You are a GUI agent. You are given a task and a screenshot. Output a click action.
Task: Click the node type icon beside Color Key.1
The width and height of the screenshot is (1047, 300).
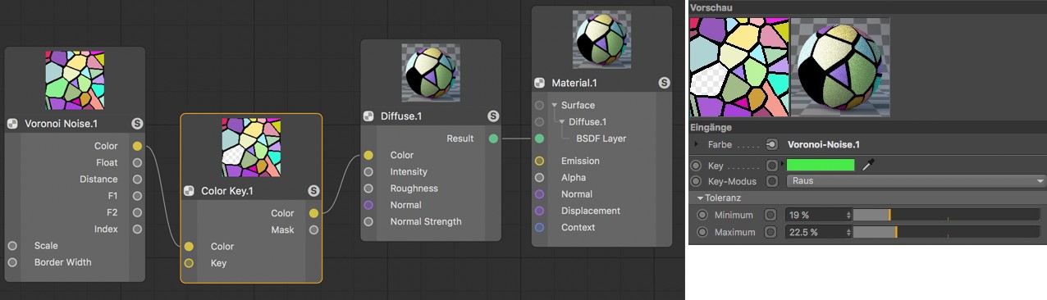coord(189,191)
